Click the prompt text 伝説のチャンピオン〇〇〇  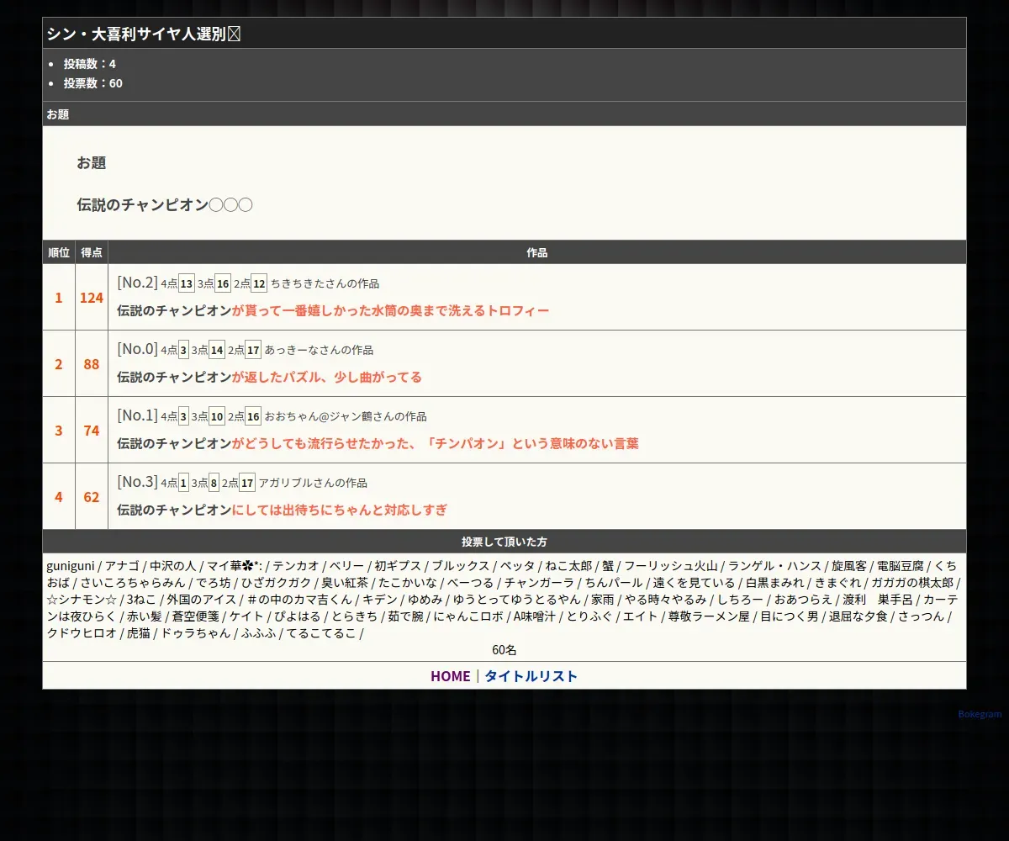(165, 204)
